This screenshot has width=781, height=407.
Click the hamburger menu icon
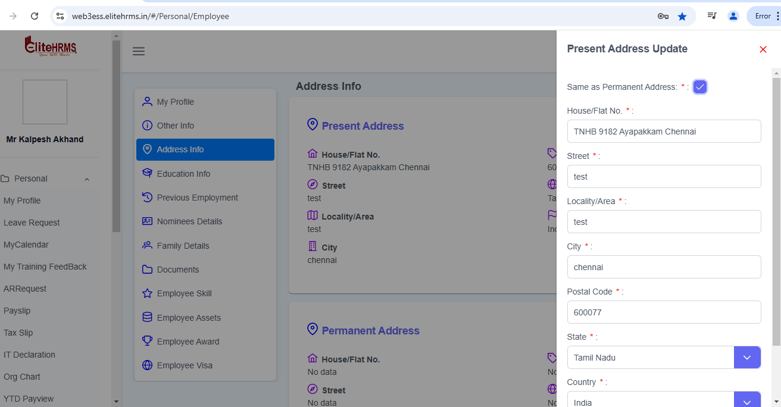139,51
